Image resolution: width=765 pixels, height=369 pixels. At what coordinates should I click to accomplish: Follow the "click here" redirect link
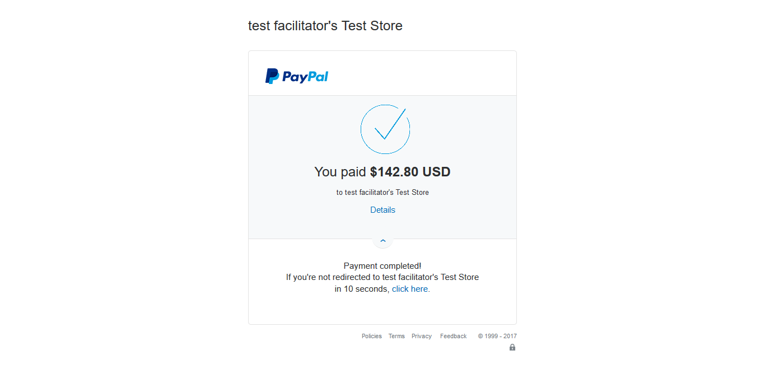click(x=411, y=289)
